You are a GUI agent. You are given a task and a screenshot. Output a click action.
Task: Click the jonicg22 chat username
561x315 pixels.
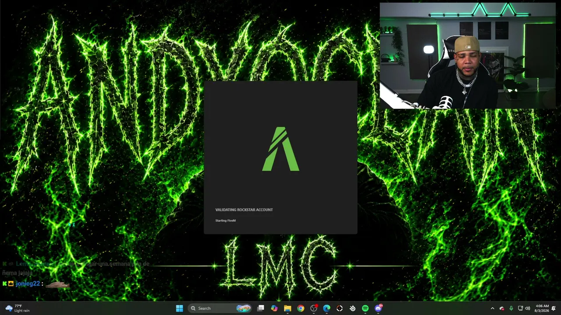(x=28, y=283)
